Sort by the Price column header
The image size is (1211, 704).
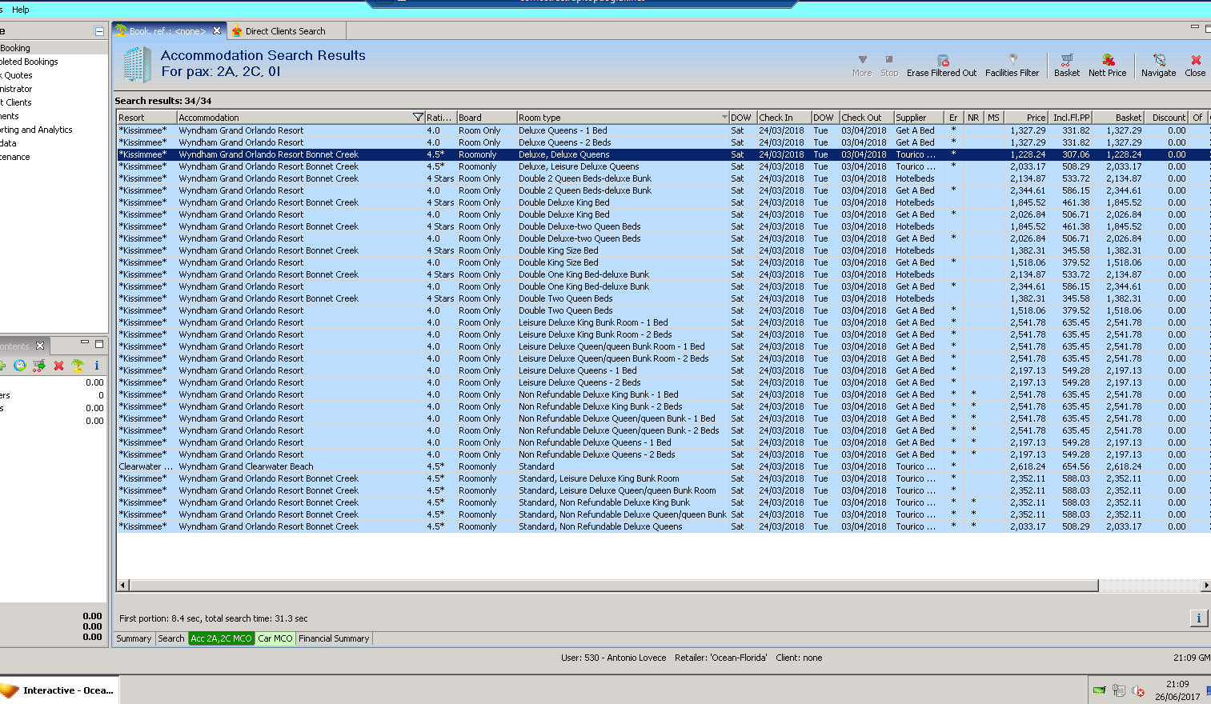tap(1026, 118)
